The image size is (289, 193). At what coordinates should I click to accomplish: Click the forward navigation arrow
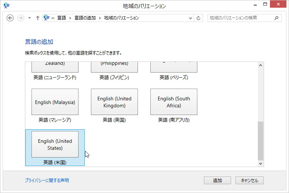click(21, 18)
